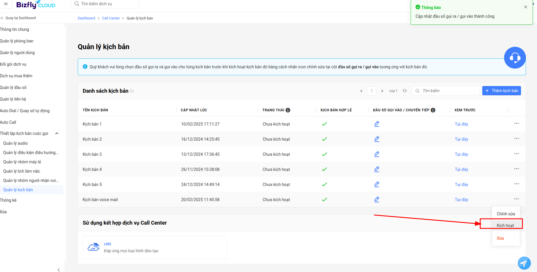537x272 pixels.
Task: Open Đổi gói dịch vụ in the sidebar
Action: point(13,64)
